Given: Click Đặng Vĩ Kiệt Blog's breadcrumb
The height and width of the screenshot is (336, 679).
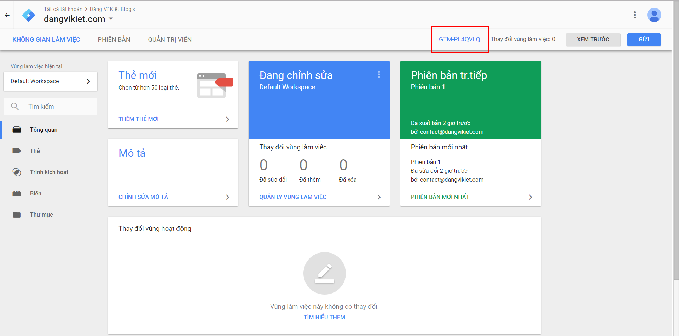Looking at the screenshot, I should click(112, 9).
